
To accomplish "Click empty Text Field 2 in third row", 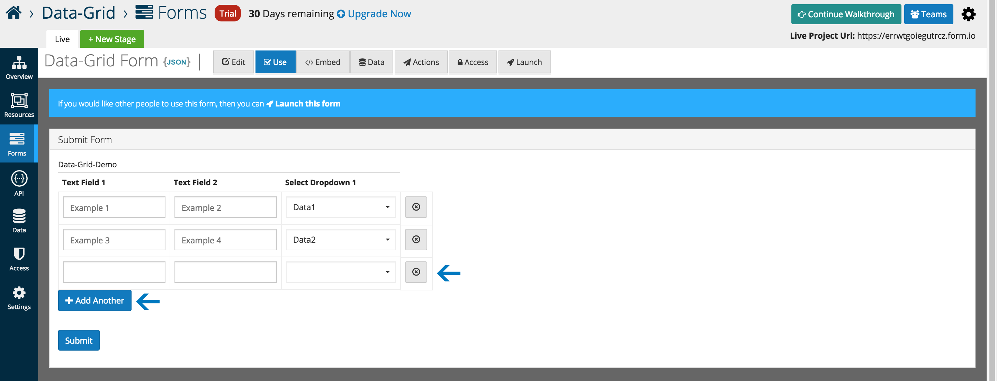I will click(x=226, y=272).
